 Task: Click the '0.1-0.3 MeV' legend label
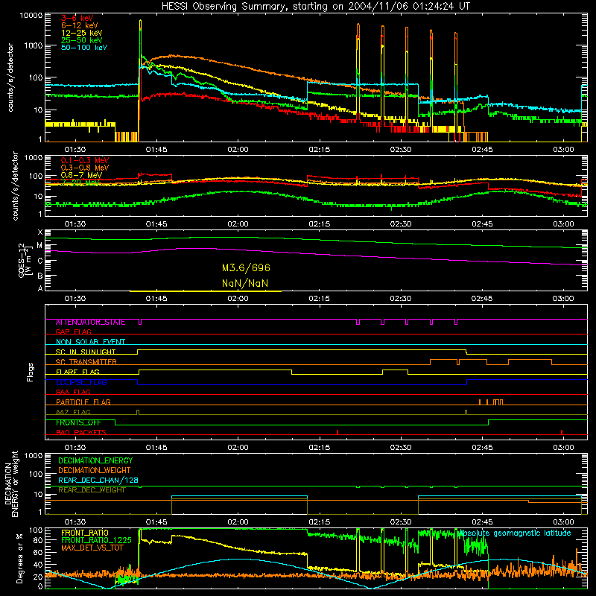[x=85, y=160]
